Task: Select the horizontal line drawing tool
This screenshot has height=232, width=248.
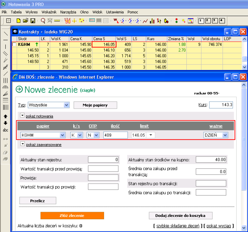Action: point(6,40)
